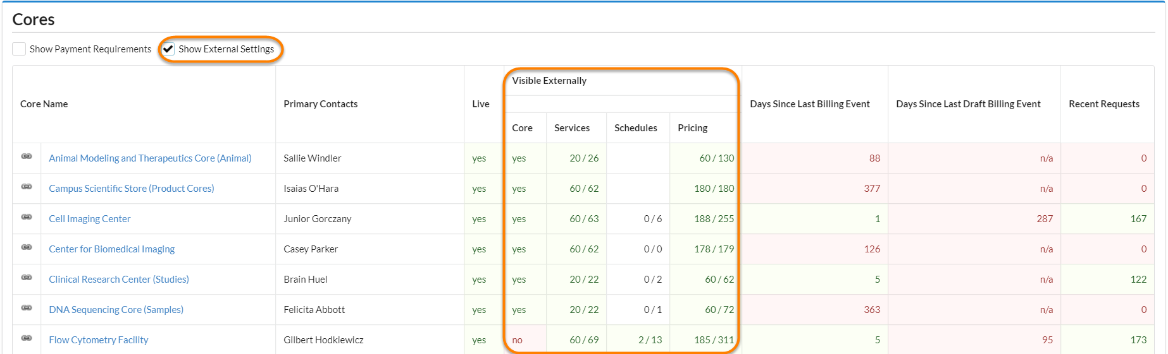The width and height of the screenshot is (1168, 354).
Task: Click link icon beside Cell Imaging Center
Action: 27,217
